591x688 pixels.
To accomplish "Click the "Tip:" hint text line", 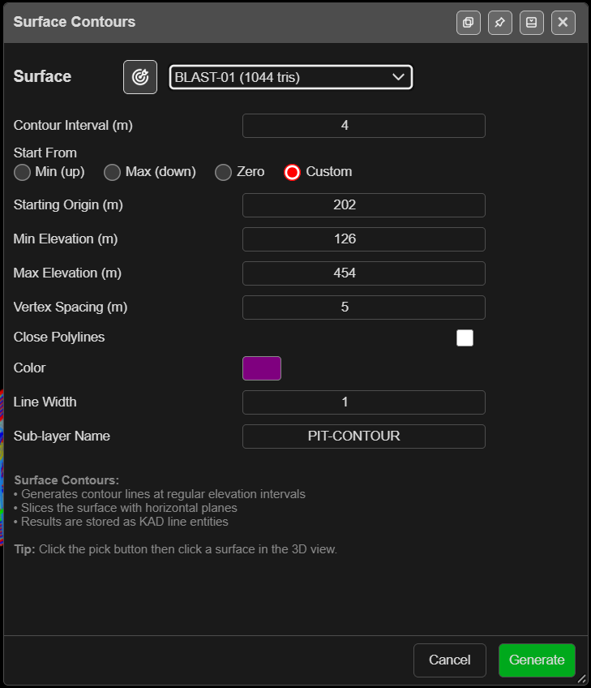I will tap(175, 549).
